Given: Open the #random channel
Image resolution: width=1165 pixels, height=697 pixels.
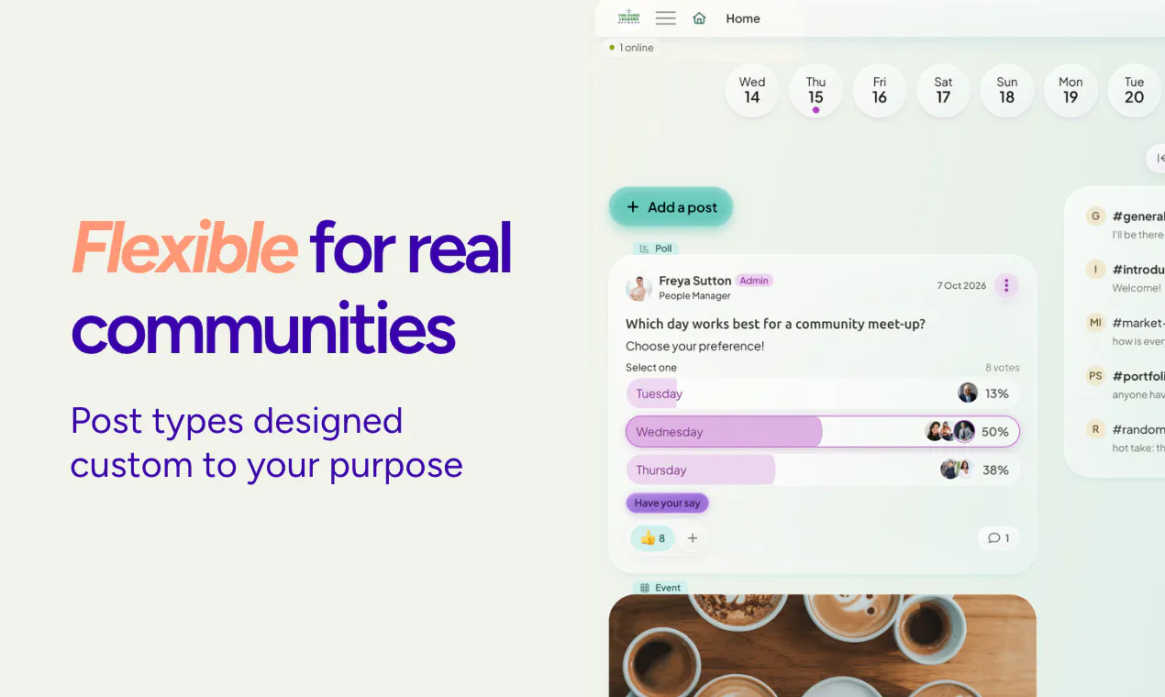Looking at the screenshot, I should point(1138,429).
